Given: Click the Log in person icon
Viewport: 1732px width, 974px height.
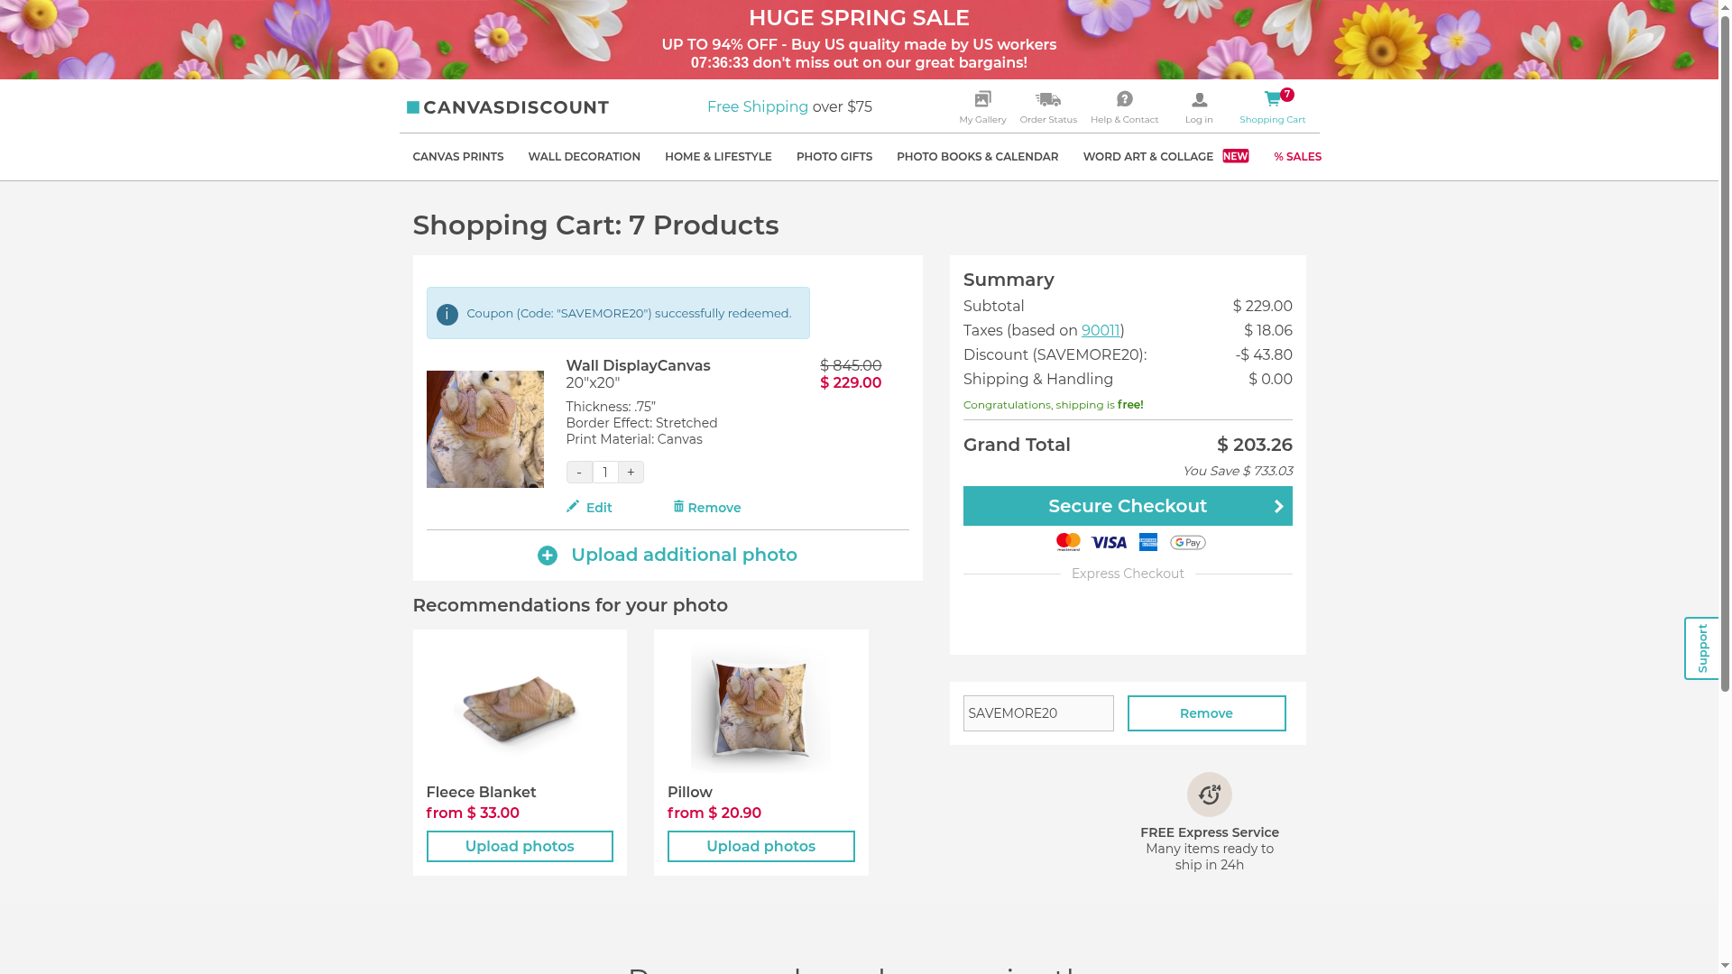Looking at the screenshot, I should click(1199, 100).
